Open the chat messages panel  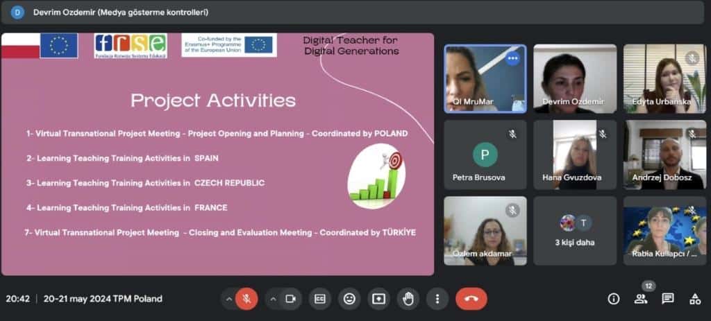pos(667,299)
